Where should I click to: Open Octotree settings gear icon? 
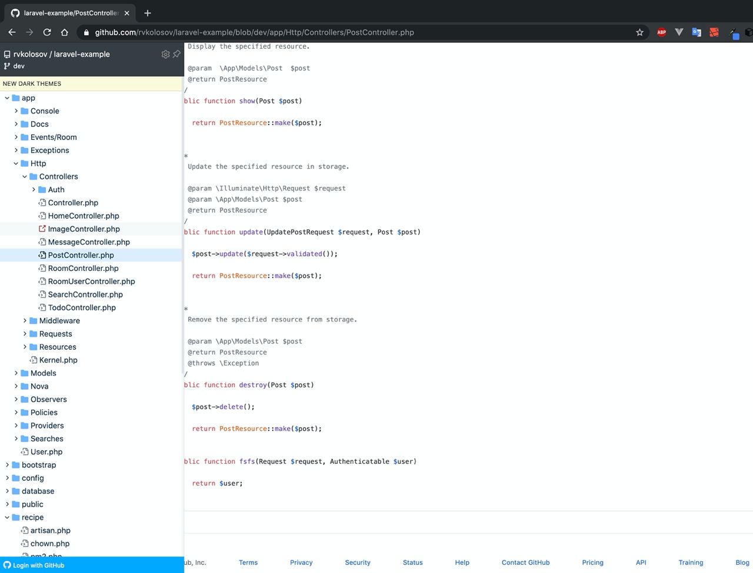(165, 54)
